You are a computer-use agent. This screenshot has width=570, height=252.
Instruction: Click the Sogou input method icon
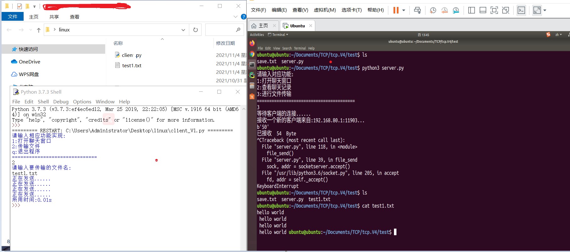click(x=548, y=35)
